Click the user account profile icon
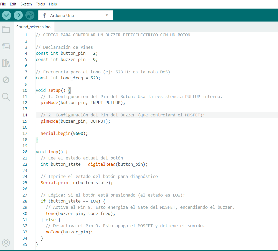 click(x=6, y=243)
